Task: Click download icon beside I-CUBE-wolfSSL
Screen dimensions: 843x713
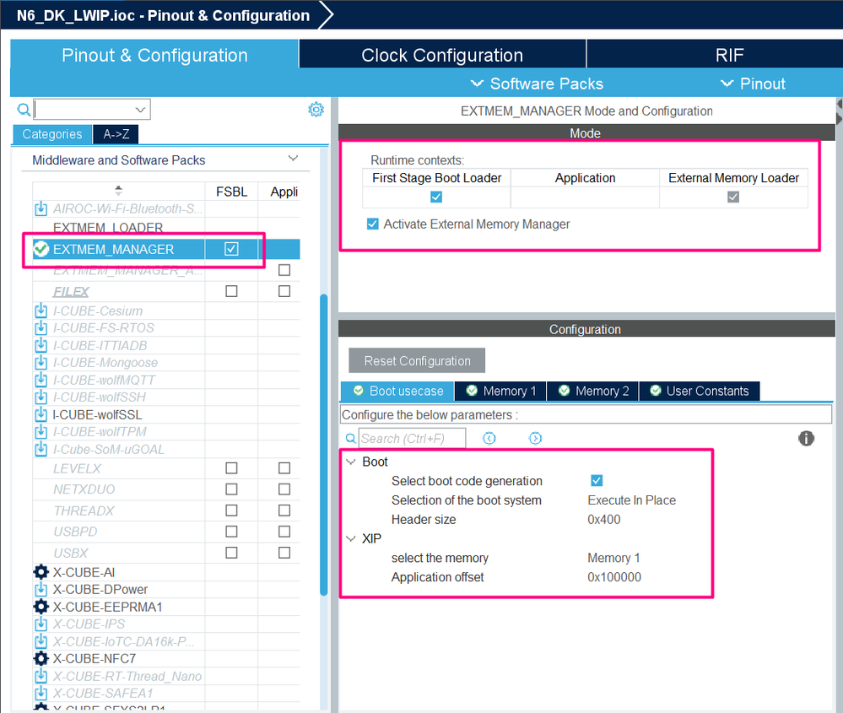Action: [41, 414]
